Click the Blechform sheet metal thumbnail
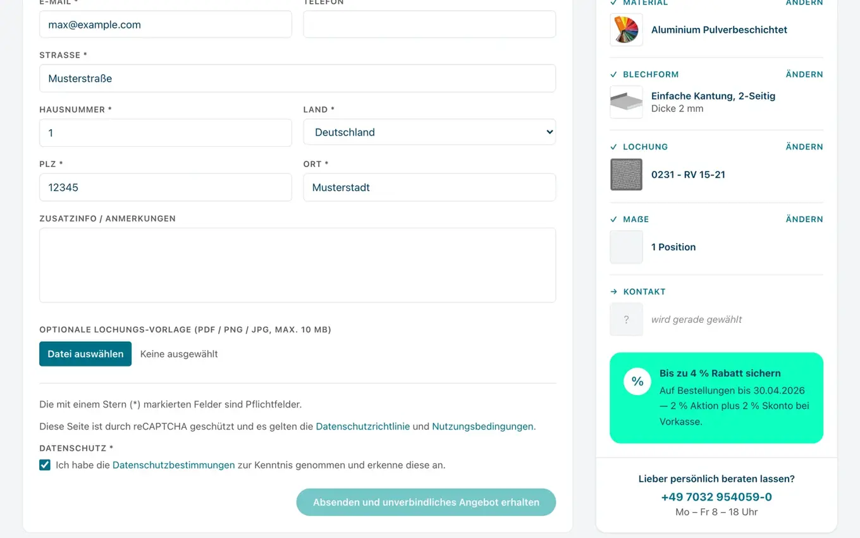Screen dimensions: 860x538 point(626,102)
